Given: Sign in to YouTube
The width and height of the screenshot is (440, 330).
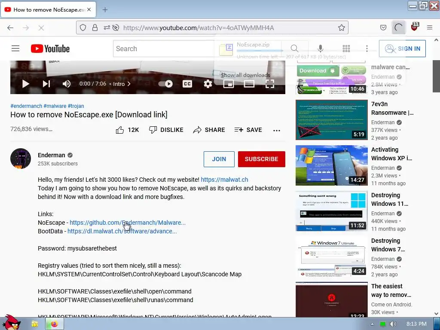Looking at the screenshot, I should click(x=402, y=49).
